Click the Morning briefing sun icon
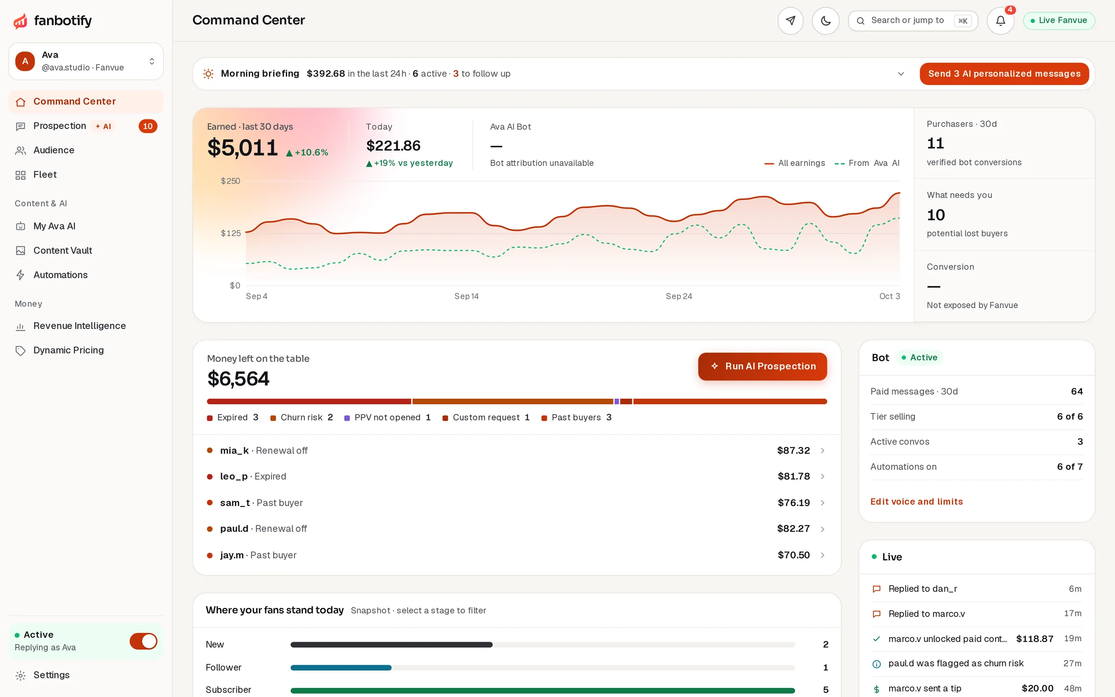Screen dimensions: 1115x697 click(x=209, y=74)
